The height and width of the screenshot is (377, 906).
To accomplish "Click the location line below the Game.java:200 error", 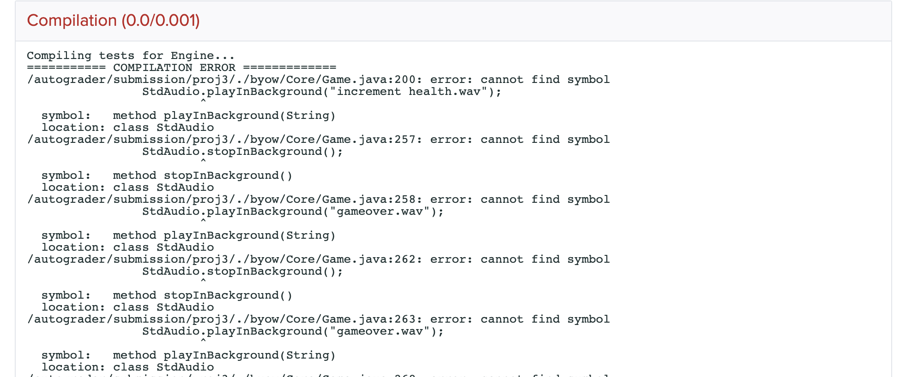I will [127, 128].
